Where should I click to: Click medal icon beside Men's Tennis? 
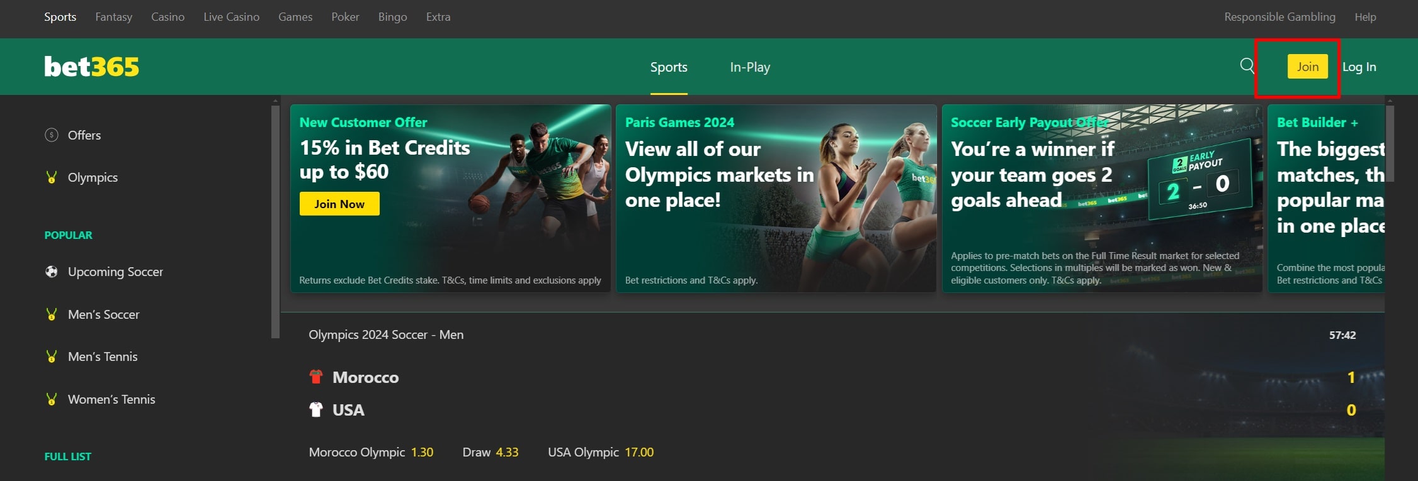(x=52, y=357)
